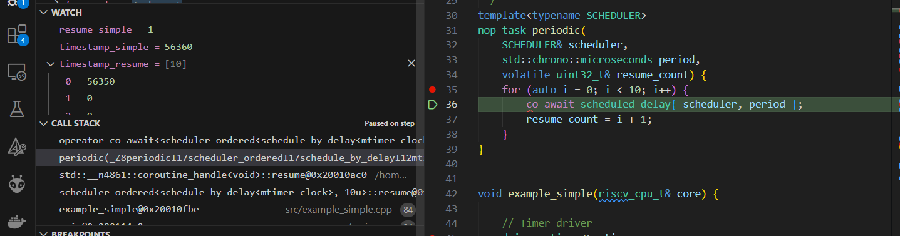
Task: Click template<typename SCHEDULER> on line 30
Action: [x=562, y=15]
